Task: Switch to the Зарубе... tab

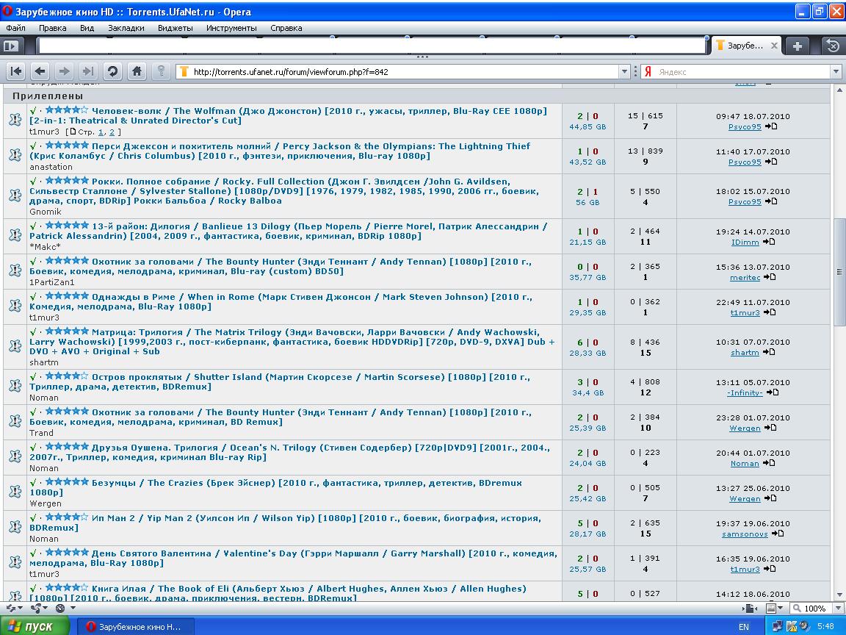Action: [747, 46]
